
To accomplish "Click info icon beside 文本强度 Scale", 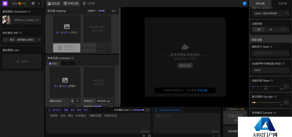I will [130, 110].
